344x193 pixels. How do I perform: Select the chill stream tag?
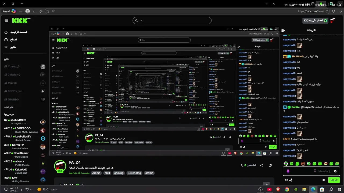coord(107,173)
